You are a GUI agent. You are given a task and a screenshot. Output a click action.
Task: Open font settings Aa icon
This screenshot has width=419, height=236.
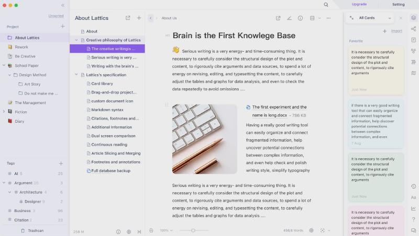(x=413, y=197)
